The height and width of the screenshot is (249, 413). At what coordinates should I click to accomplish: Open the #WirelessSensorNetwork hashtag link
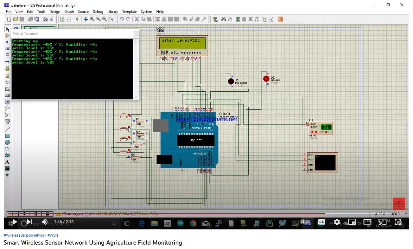25,235
